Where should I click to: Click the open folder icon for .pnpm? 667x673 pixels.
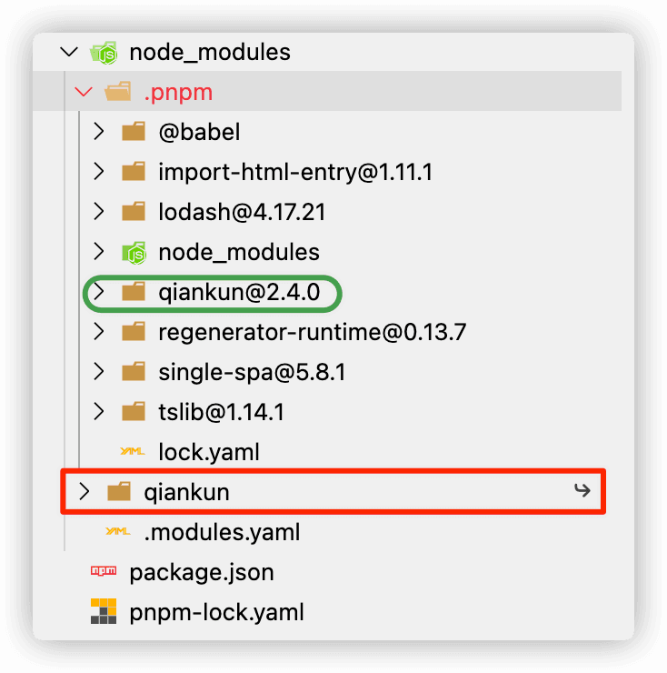click(x=119, y=92)
